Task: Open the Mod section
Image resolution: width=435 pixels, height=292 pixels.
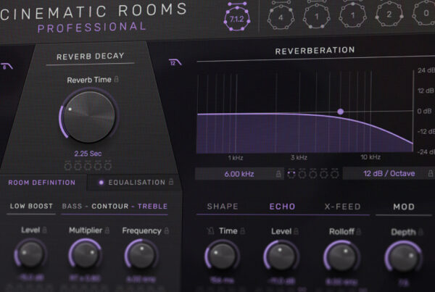Action: click(x=404, y=207)
